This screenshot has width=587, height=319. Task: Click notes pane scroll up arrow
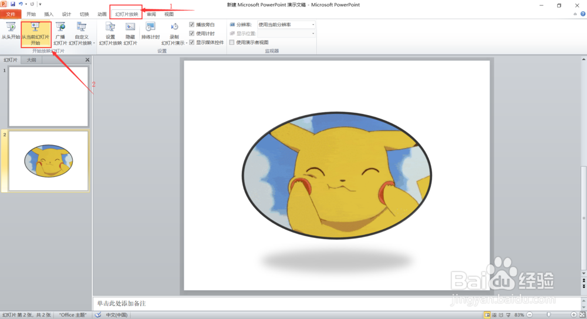(x=583, y=300)
